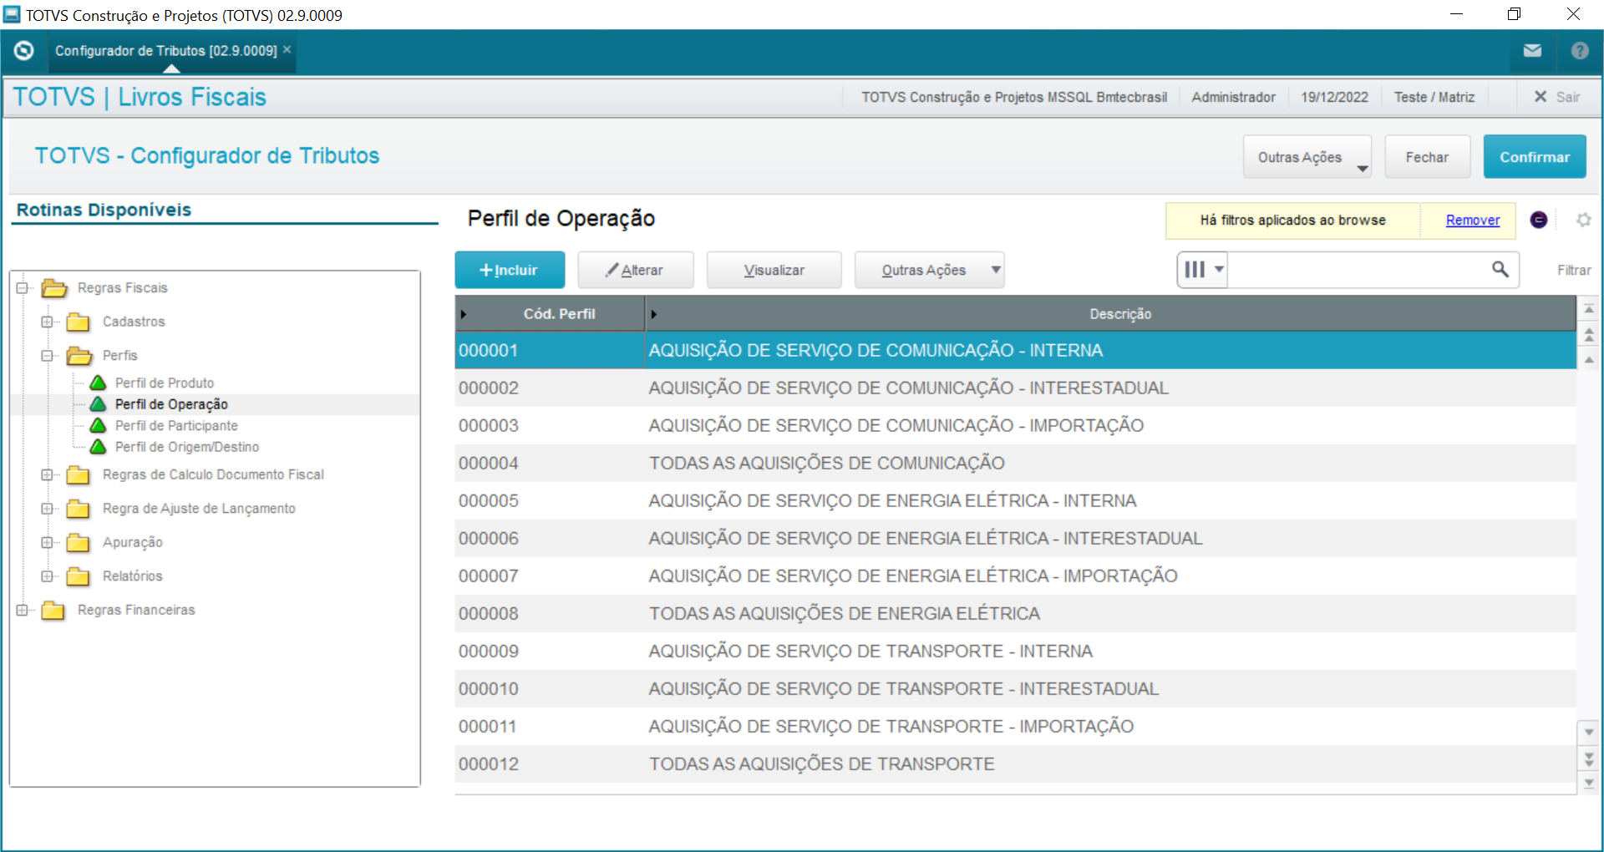Click the Perfis open folder icon
The width and height of the screenshot is (1604, 852).
79,356
